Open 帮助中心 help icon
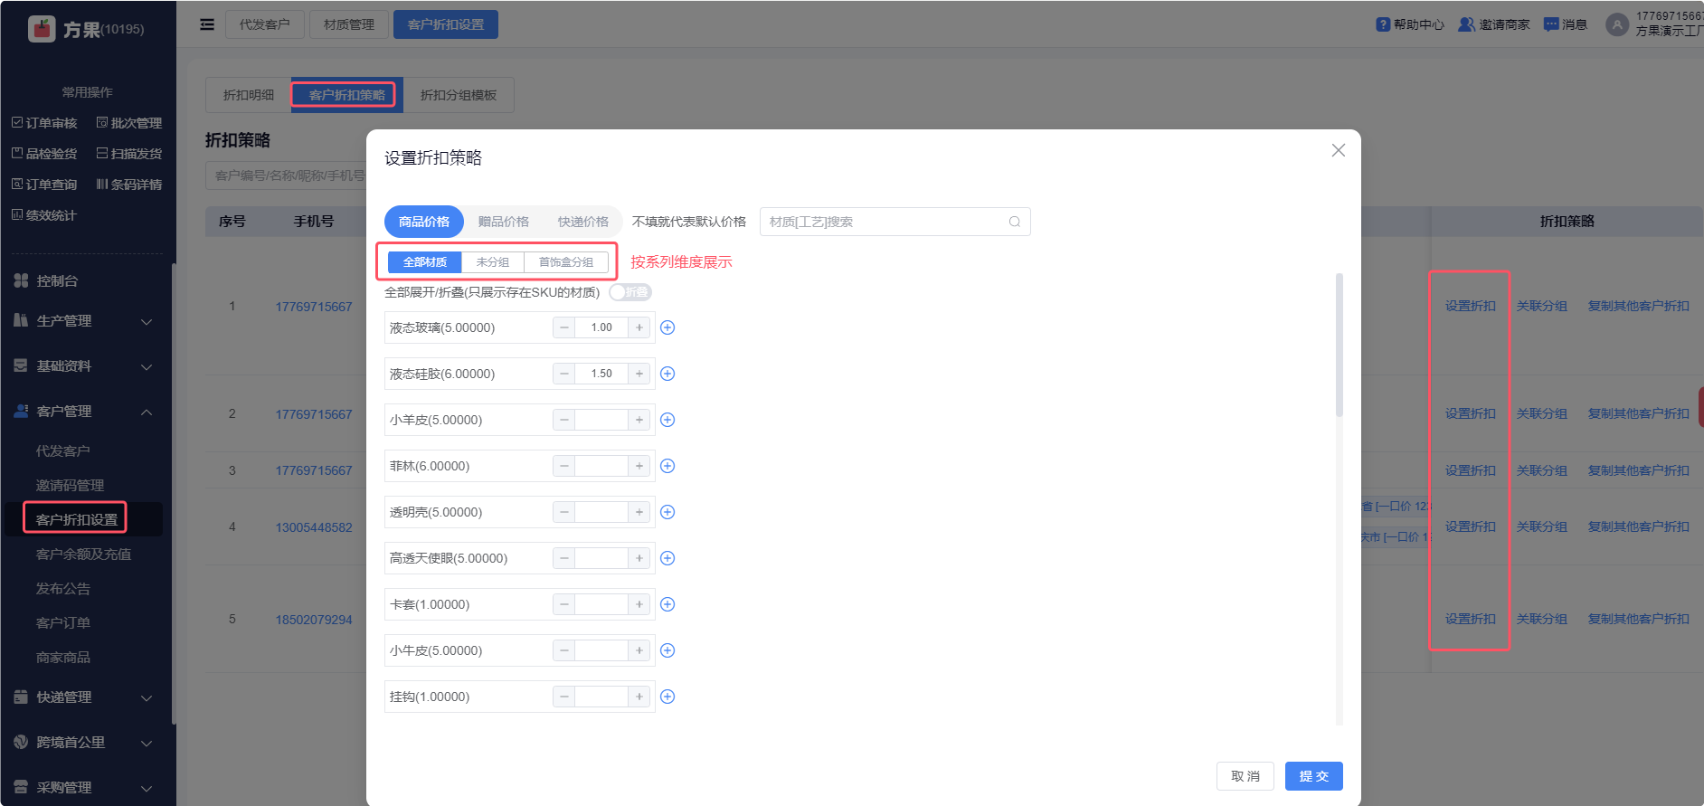 coord(1383,24)
